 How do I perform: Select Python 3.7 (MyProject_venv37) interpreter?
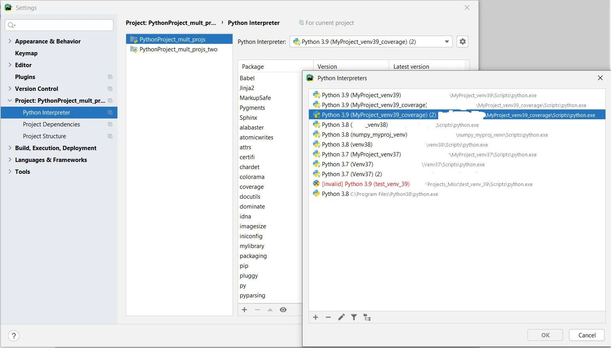coord(457,154)
